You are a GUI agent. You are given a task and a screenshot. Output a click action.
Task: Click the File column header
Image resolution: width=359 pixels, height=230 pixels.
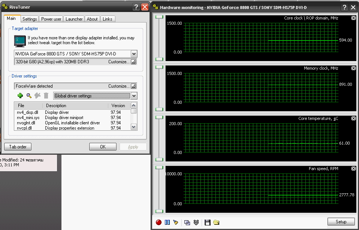tap(28, 106)
